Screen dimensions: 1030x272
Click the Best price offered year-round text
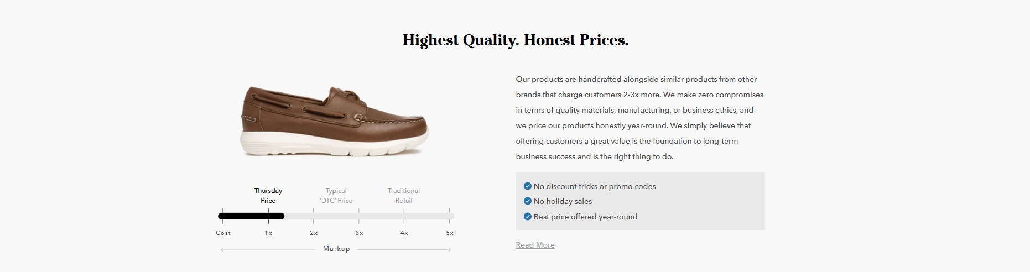585,217
